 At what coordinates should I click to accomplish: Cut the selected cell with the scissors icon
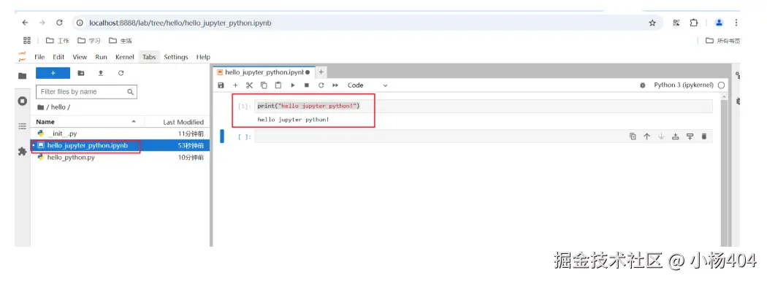coord(250,85)
